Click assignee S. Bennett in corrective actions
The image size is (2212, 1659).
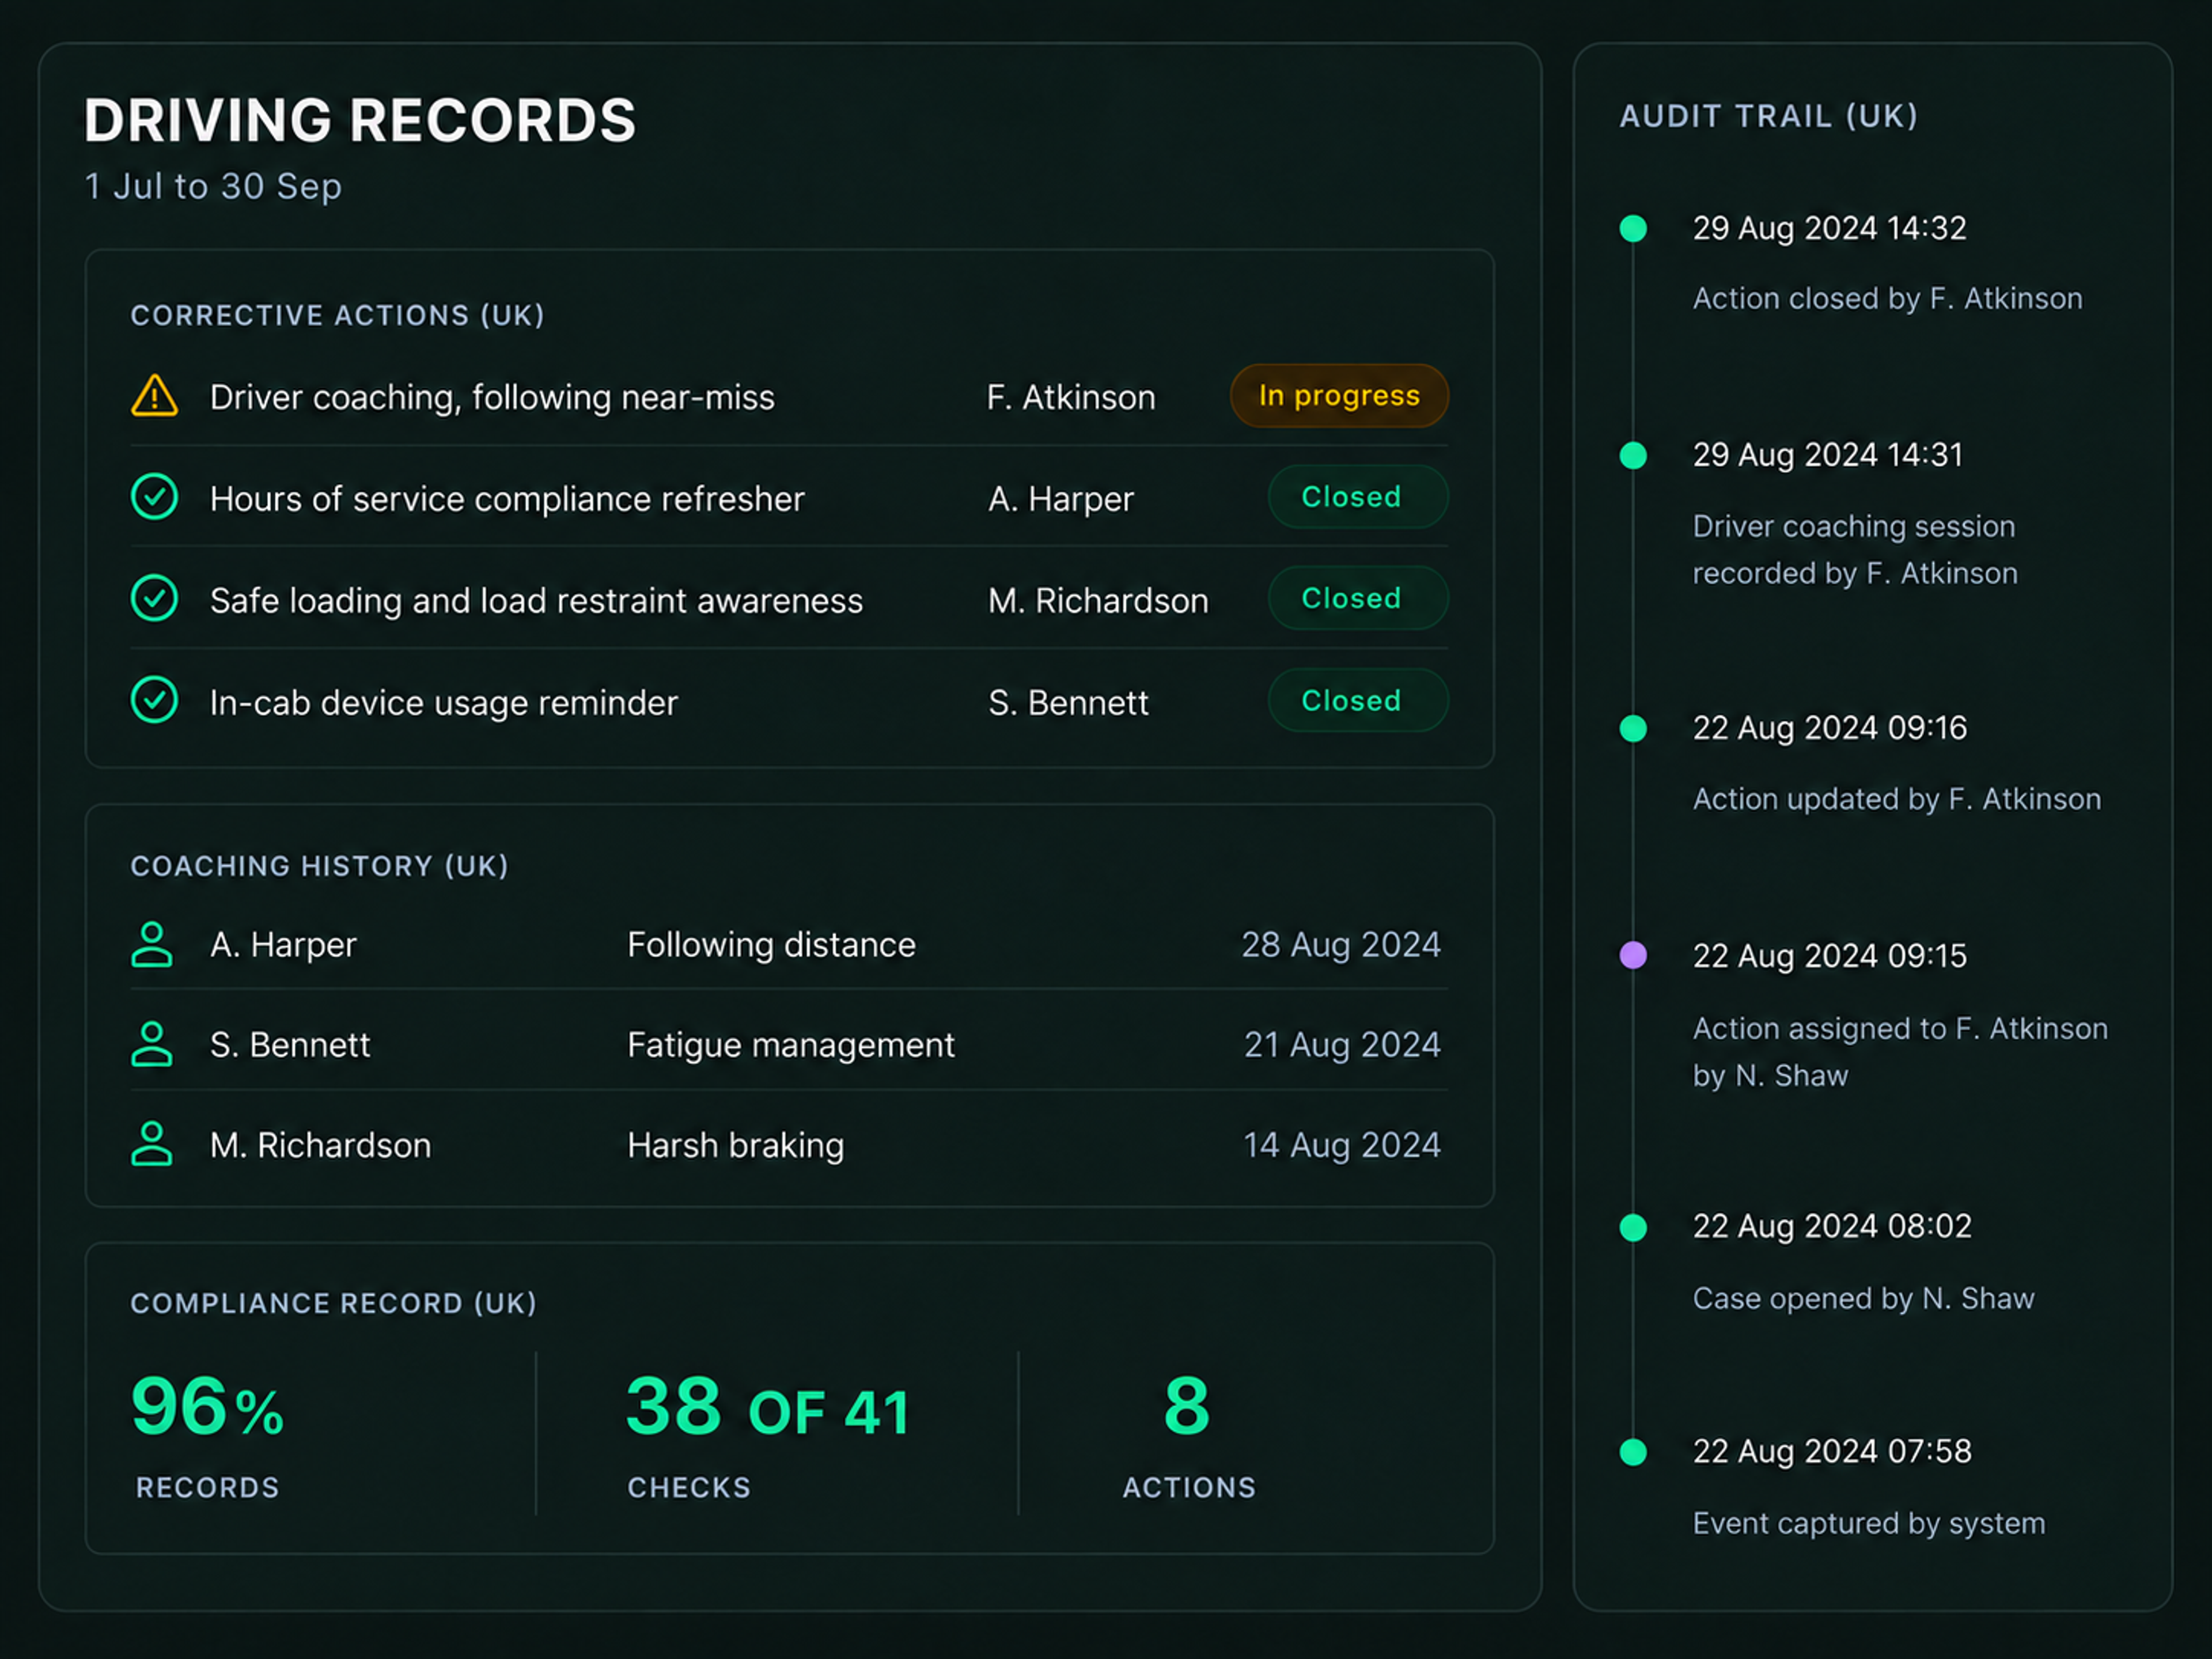pos(1068,703)
